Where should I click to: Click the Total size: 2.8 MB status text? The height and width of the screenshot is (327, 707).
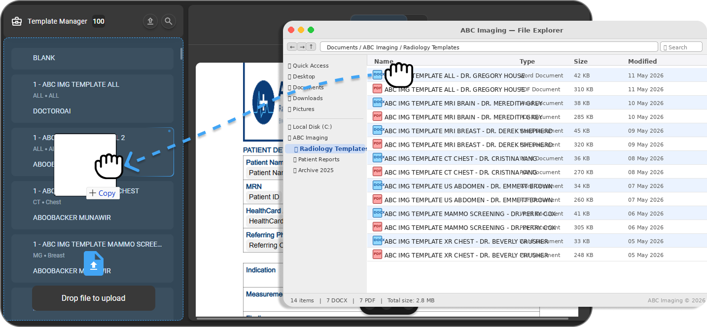[411, 300]
